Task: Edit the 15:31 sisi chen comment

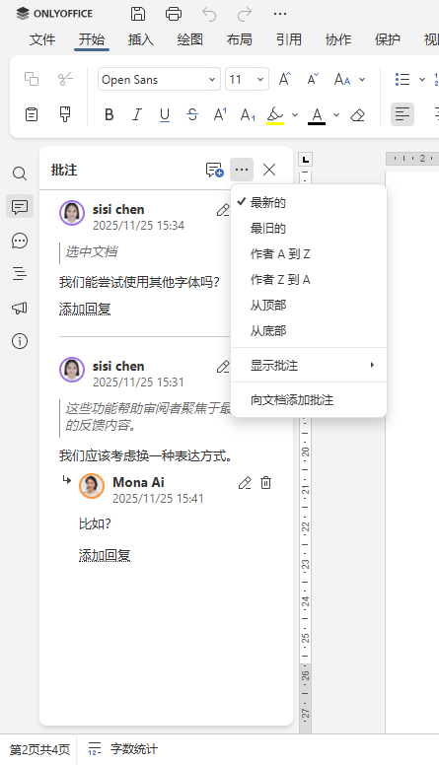Action: (223, 367)
